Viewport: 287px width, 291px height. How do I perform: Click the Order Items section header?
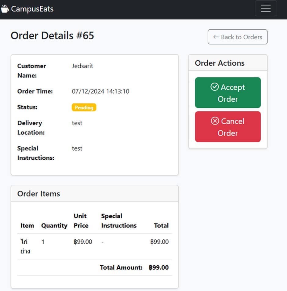click(38, 194)
